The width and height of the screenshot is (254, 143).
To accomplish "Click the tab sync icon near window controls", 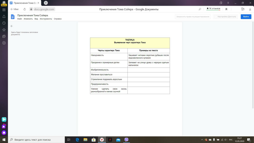I will [221, 3].
